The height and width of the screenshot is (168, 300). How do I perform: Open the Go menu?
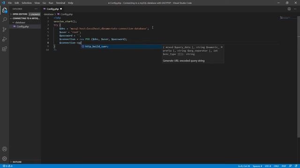coord(44,3)
